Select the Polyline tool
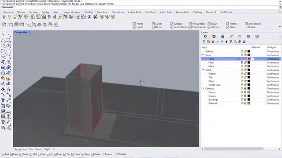 (x=3, y=40)
